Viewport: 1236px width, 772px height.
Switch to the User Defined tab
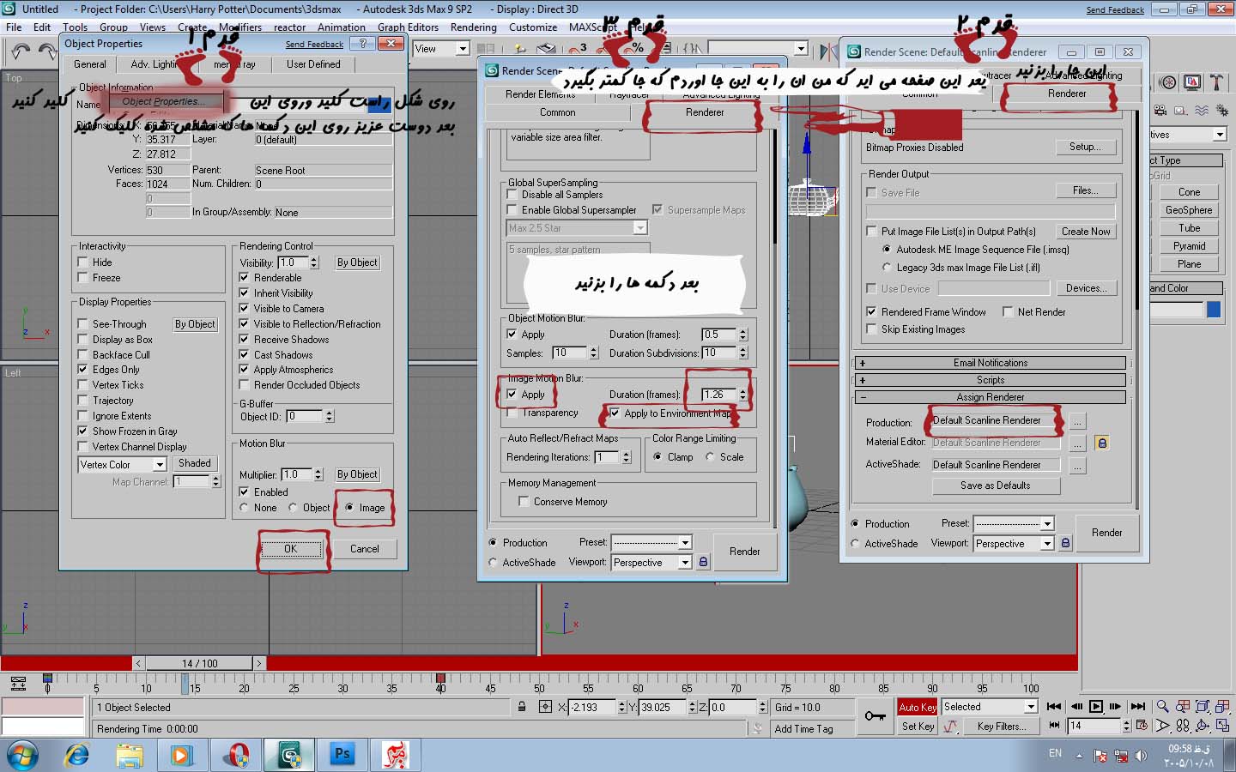pos(313,64)
